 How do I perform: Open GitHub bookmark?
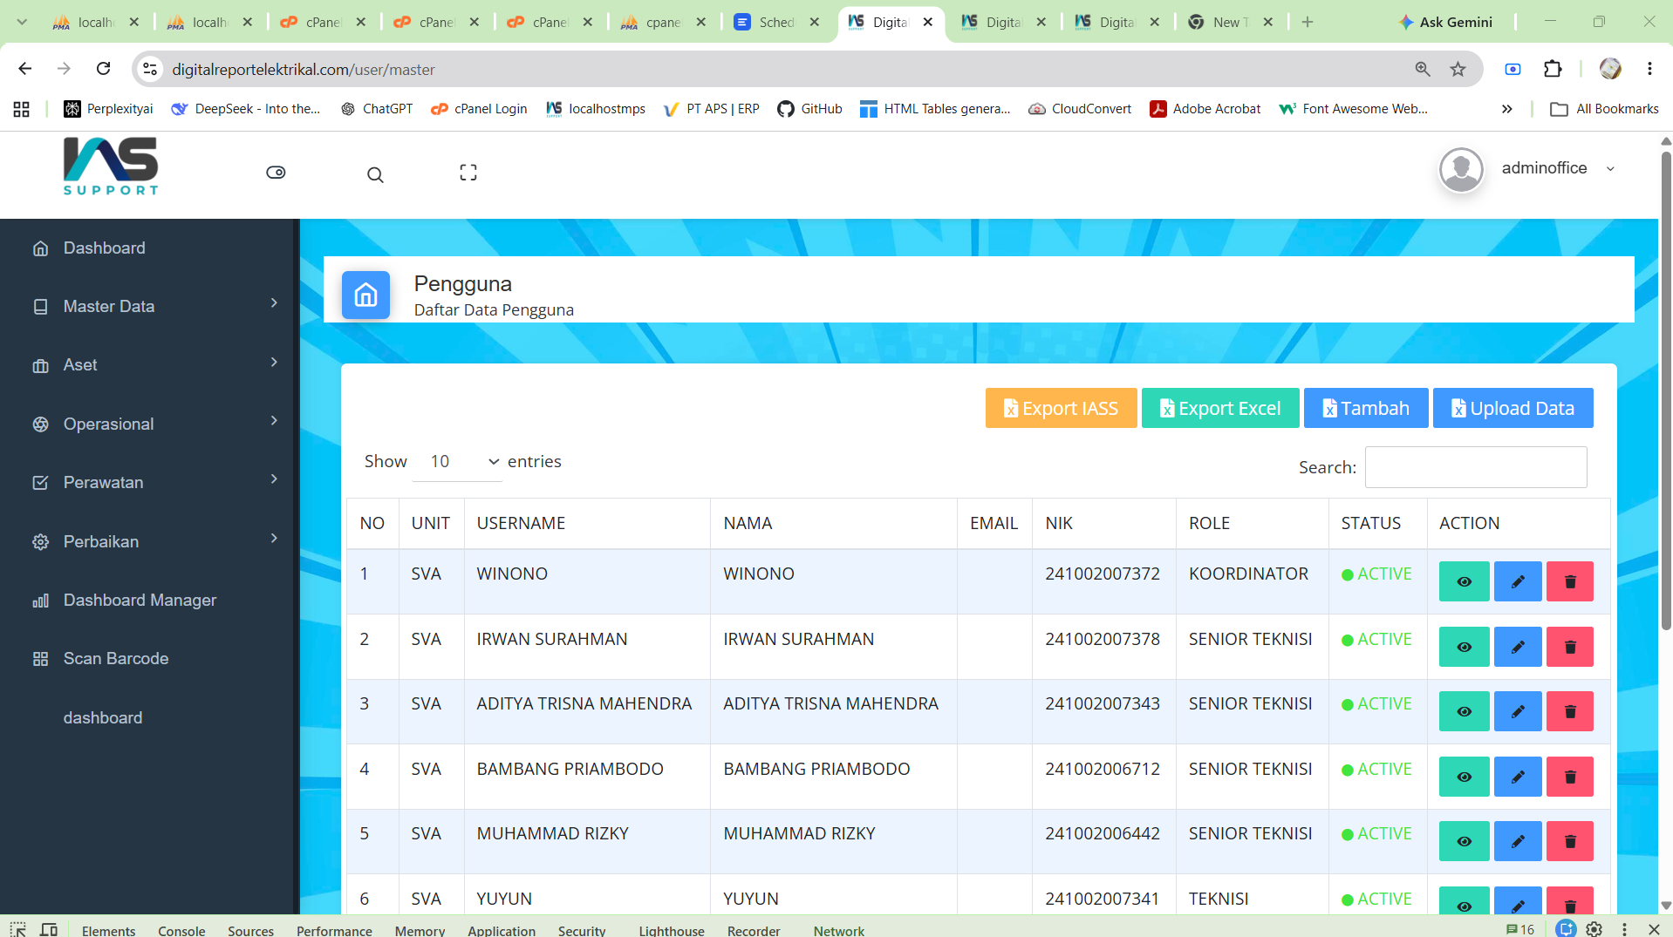[809, 109]
